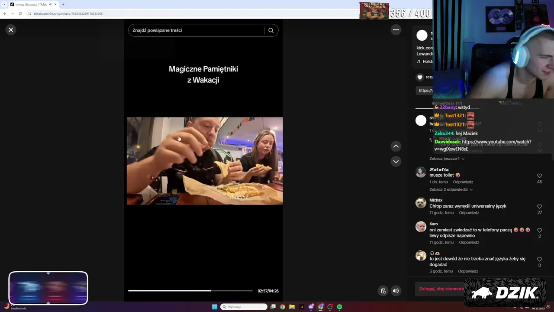
Task: Click the browser address bar URL
Action: (68, 13)
